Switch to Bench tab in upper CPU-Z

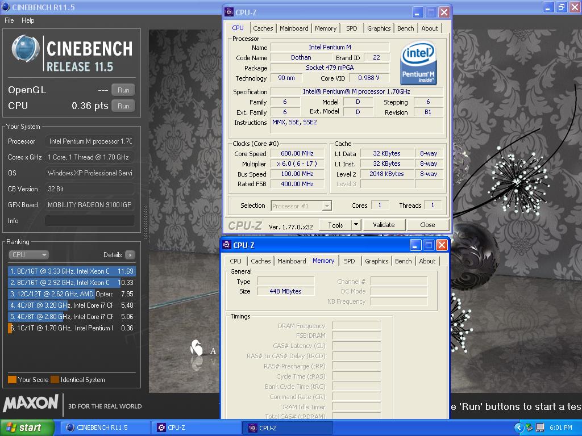point(405,28)
